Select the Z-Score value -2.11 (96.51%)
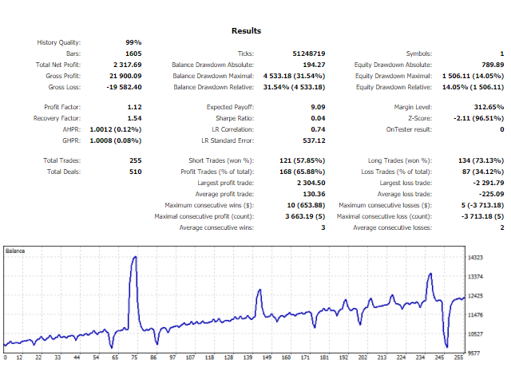Image resolution: width=511 pixels, height=383 pixels. [477, 118]
